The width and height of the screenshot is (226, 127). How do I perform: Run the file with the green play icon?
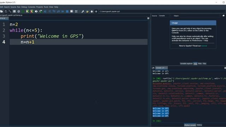click(23, 11)
